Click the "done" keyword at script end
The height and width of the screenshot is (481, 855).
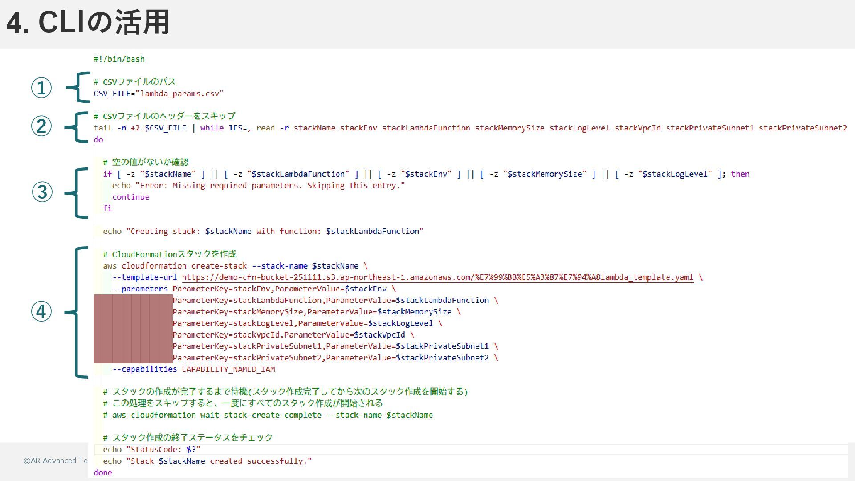(103, 473)
